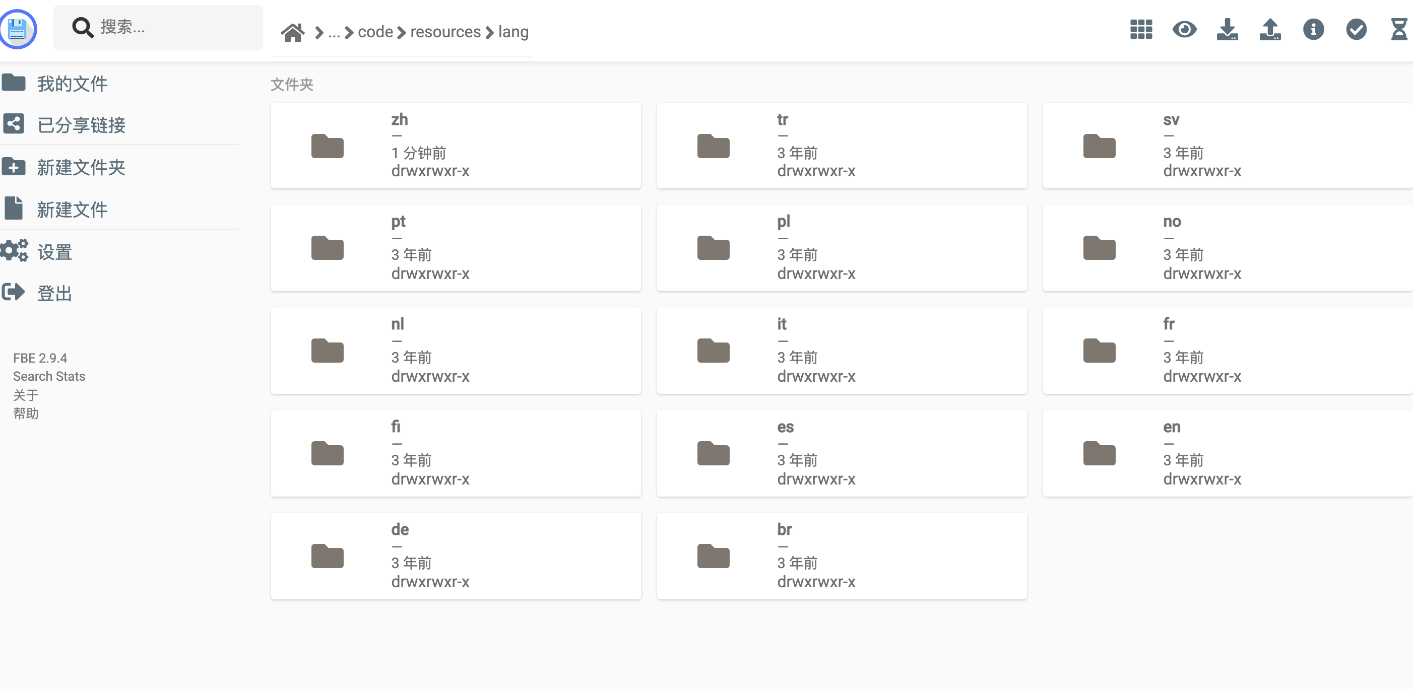
Task: Click the upload icon in the toolbar
Action: click(x=1271, y=30)
